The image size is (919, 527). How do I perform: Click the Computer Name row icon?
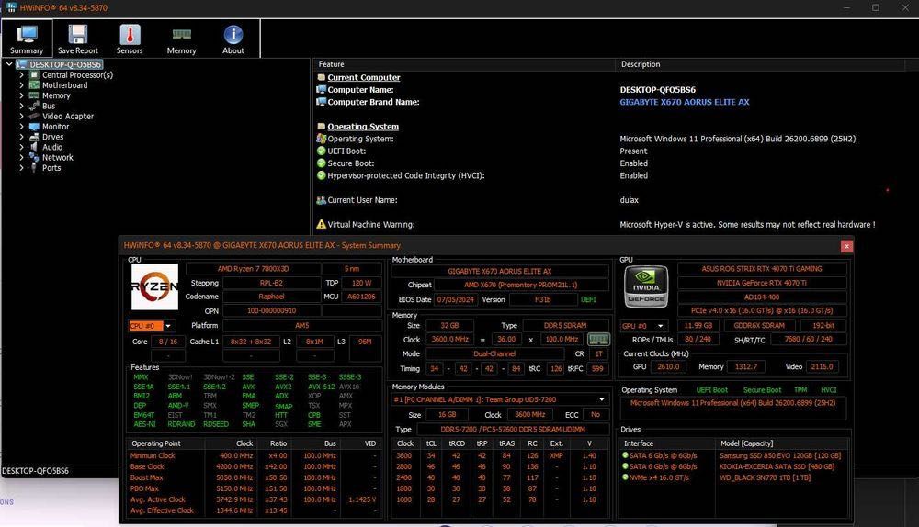click(x=321, y=90)
